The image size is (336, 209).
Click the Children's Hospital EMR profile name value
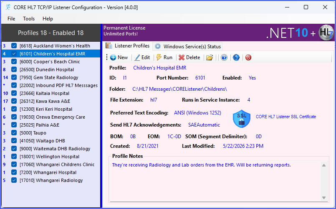(x=159, y=68)
